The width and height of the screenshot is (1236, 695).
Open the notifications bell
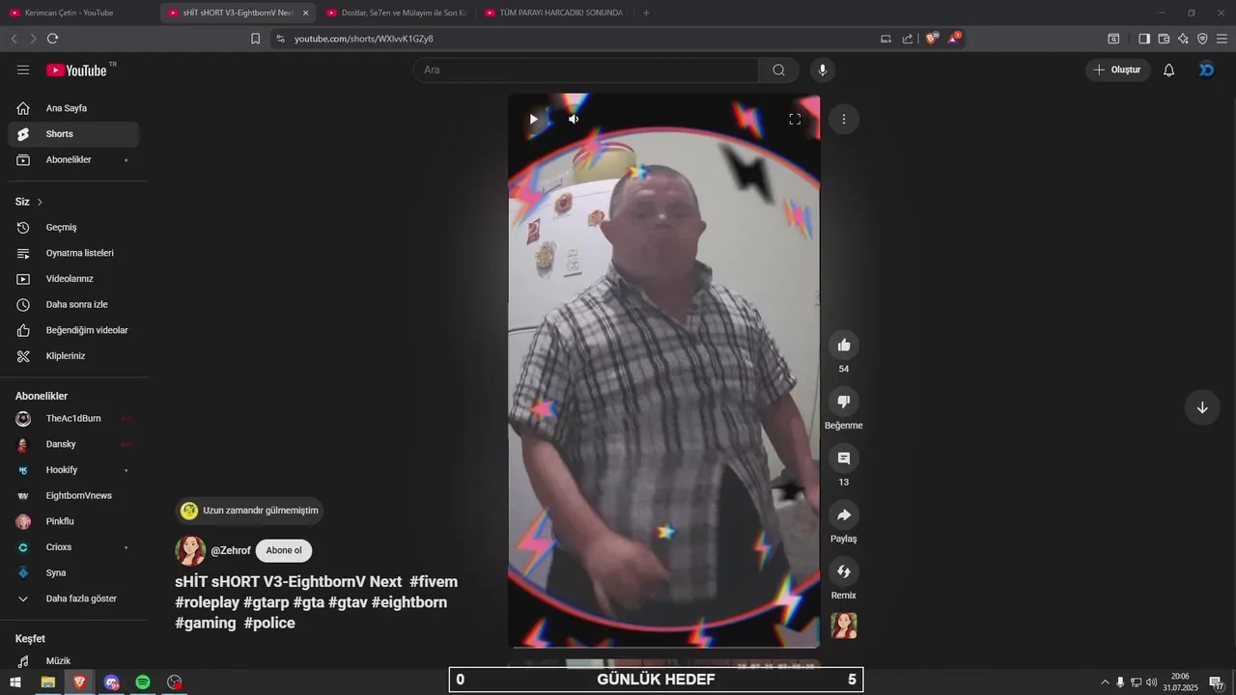coord(1168,69)
